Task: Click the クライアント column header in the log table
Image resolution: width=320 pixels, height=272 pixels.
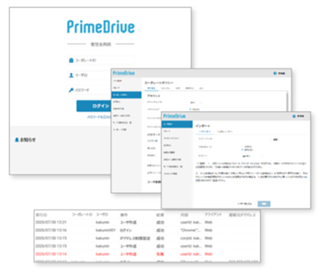Action: [213, 214]
